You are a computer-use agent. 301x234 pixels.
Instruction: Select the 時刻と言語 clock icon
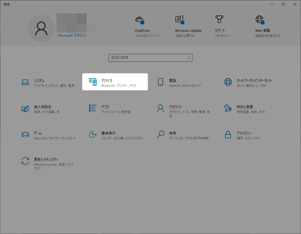coord(228,108)
